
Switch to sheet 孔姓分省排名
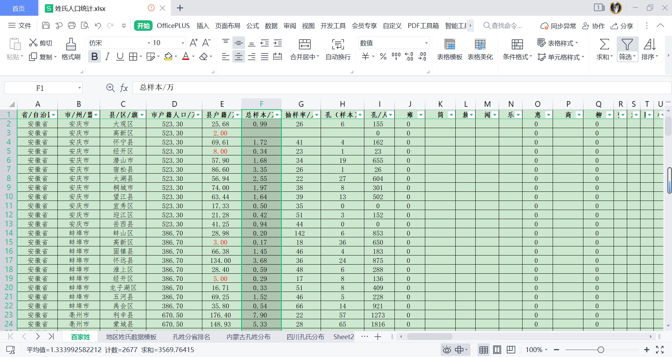click(x=191, y=337)
